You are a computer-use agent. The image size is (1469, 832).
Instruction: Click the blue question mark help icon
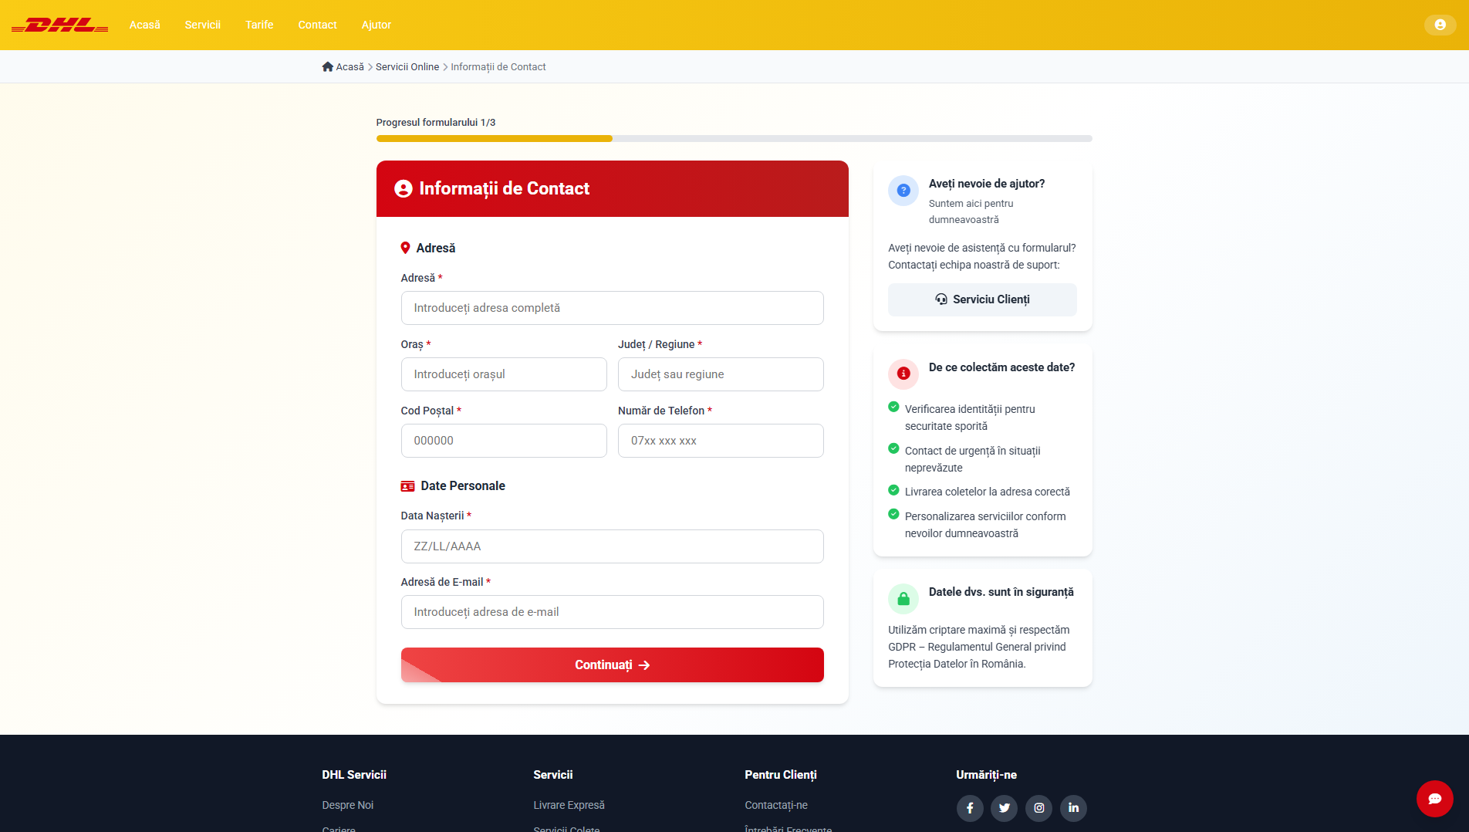[x=903, y=191]
